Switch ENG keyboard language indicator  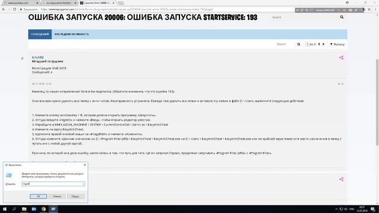[x=352, y=209]
